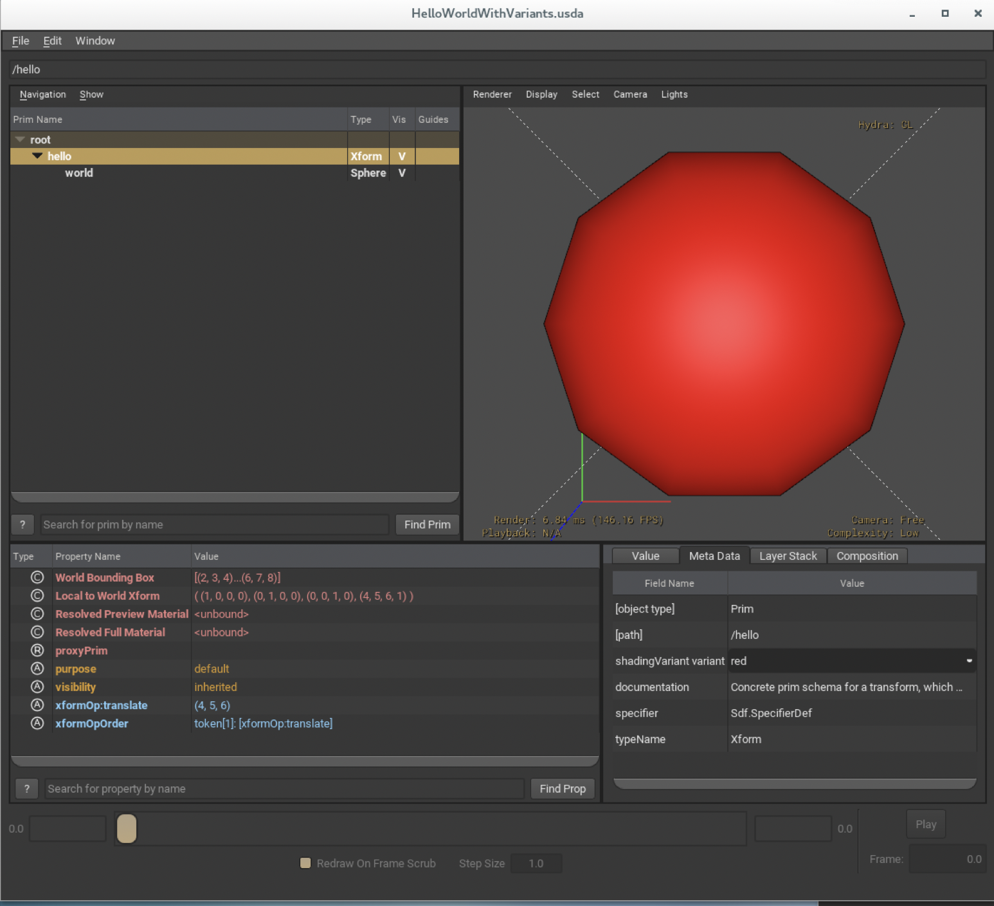Switch to the Composition tab

click(867, 556)
